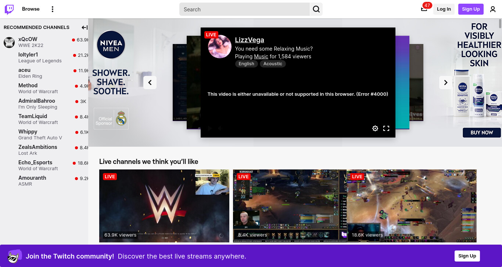The width and height of the screenshot is (502, 267).
Task: Click the Twitch mascot icon in banner
Action: [x=14, y=256]
